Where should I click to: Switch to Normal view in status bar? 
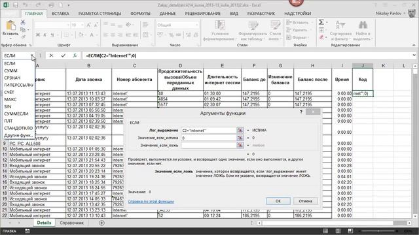coord(325,231)
